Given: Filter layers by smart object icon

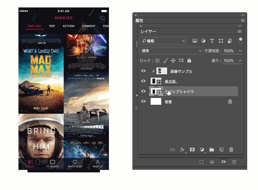Looking at the screenshot, I should (230, 41).
